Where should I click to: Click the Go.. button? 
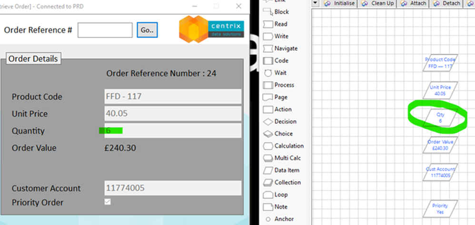147,30
